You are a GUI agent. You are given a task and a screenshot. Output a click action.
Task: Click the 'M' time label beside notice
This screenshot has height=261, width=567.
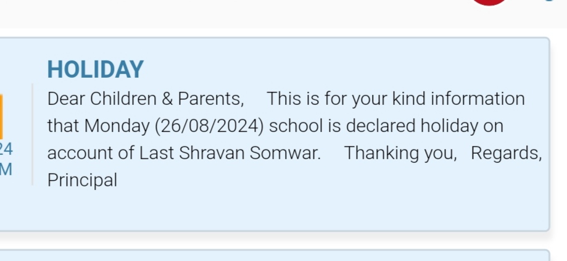(6, 170)
